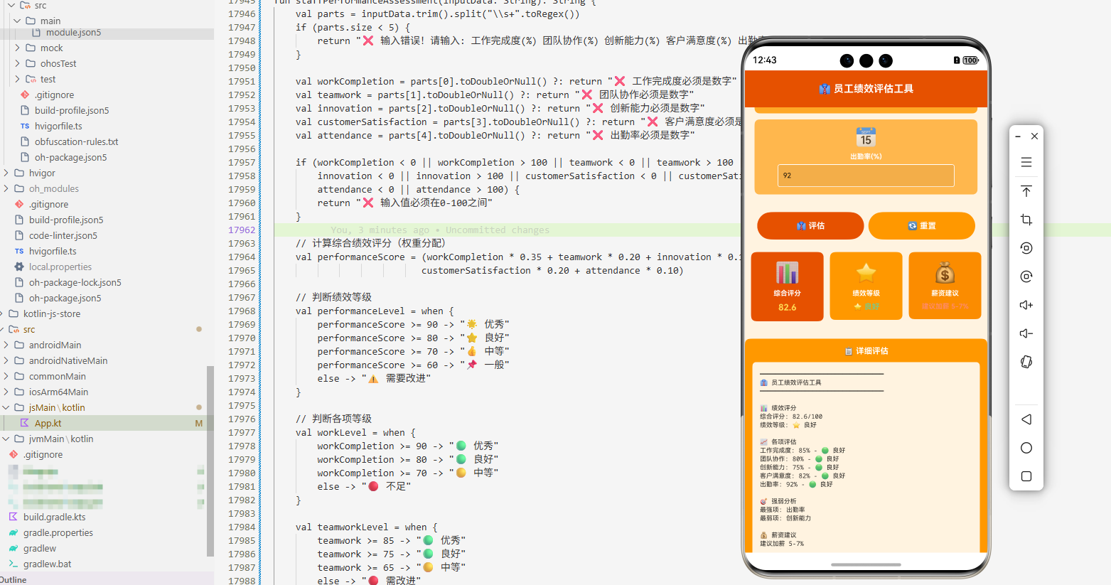
Task: Open code-linter.json5 file
Action: pos(63,235)
